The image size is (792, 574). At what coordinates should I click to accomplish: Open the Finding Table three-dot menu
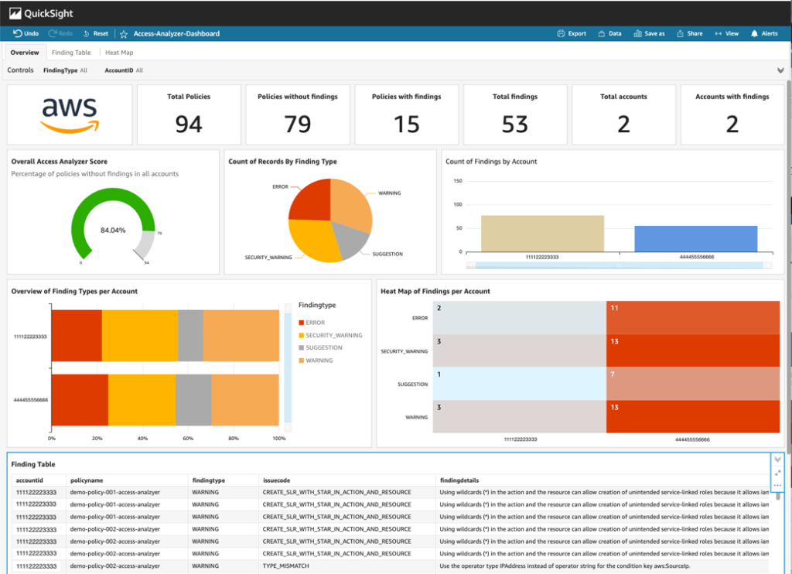[777, 486]
